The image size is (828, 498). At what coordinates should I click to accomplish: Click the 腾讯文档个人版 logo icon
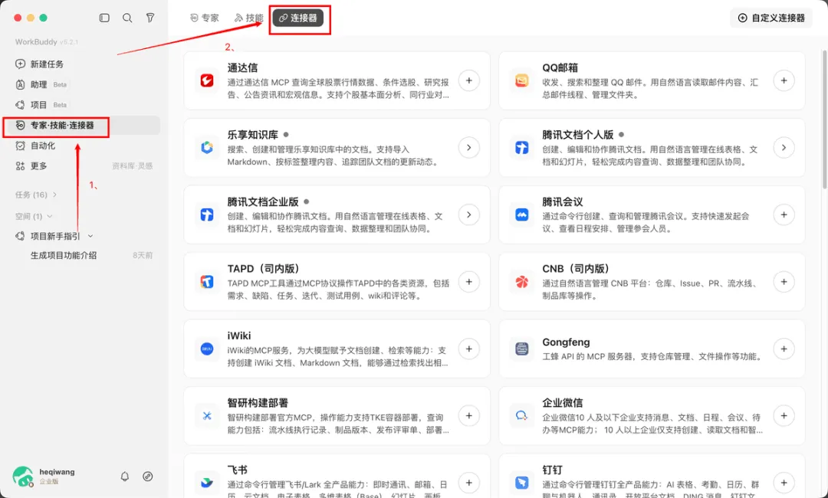click(522, 148)
